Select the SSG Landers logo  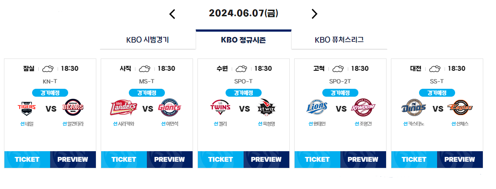pyautogui.click(x=124, y=108)
